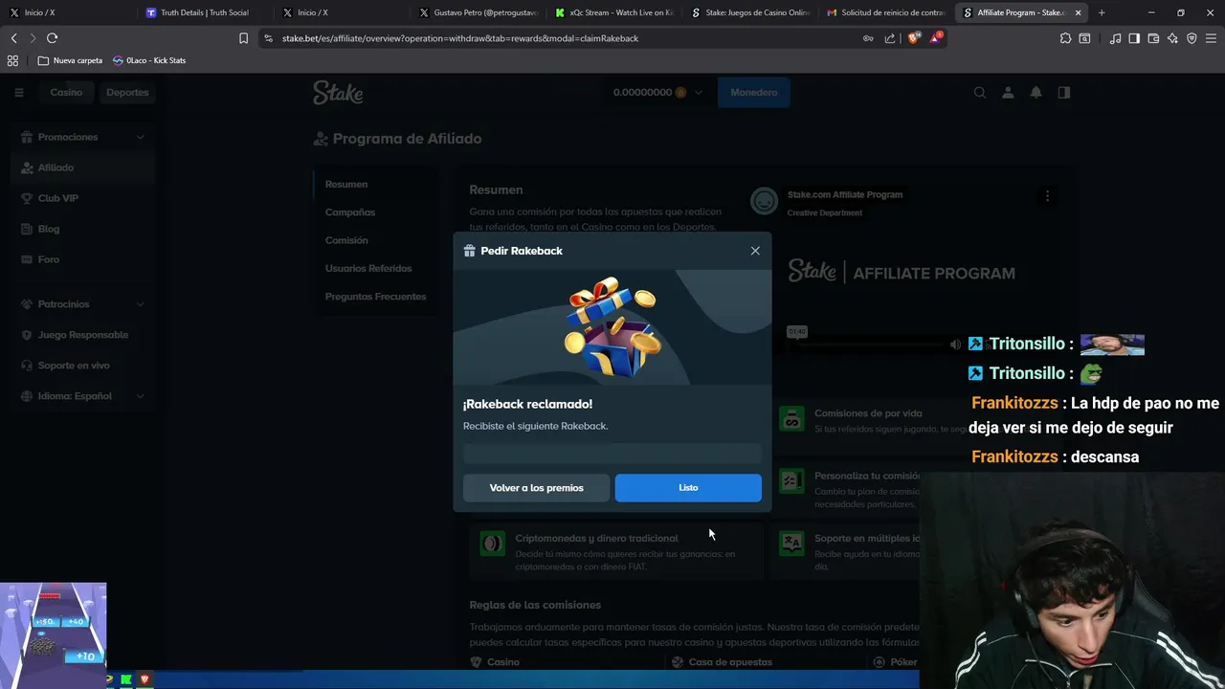1225x689 pixels.
Task: Click Stake.com Affiliate Program video title
Action: (x=844, y=194)
